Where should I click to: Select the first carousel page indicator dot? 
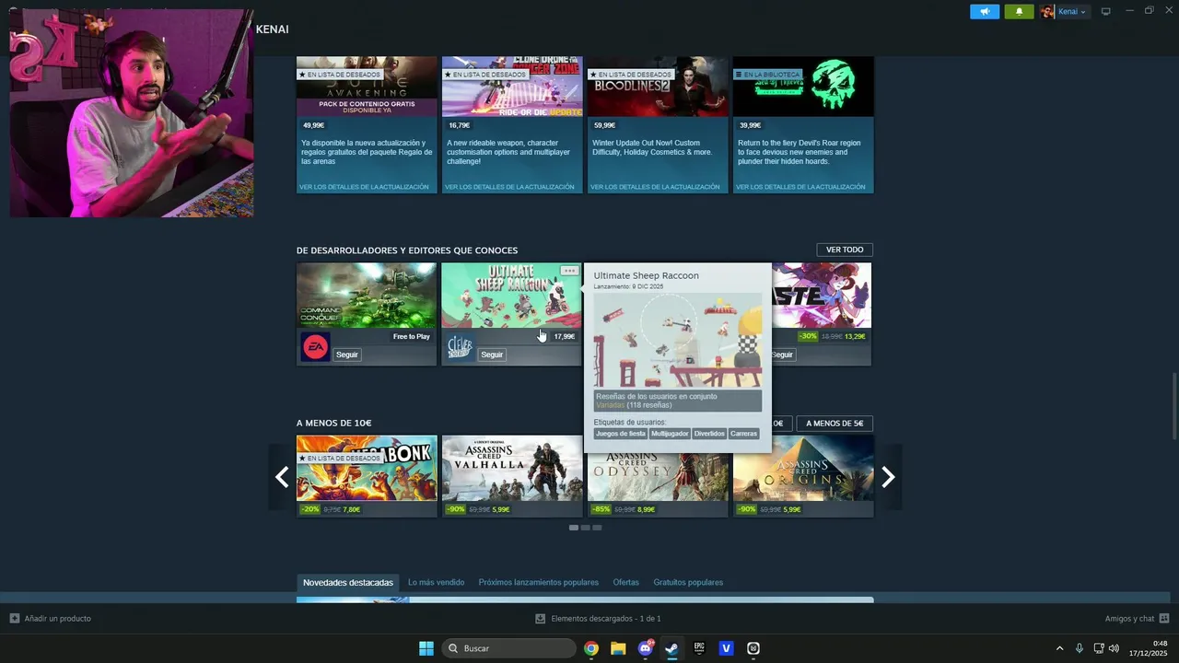[574, 528]
